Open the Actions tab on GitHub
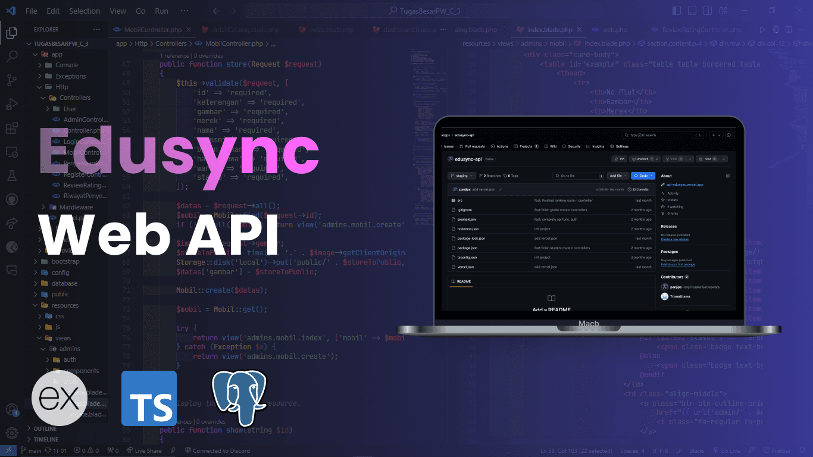The image size is (813, 457). (x=500, y=146)
